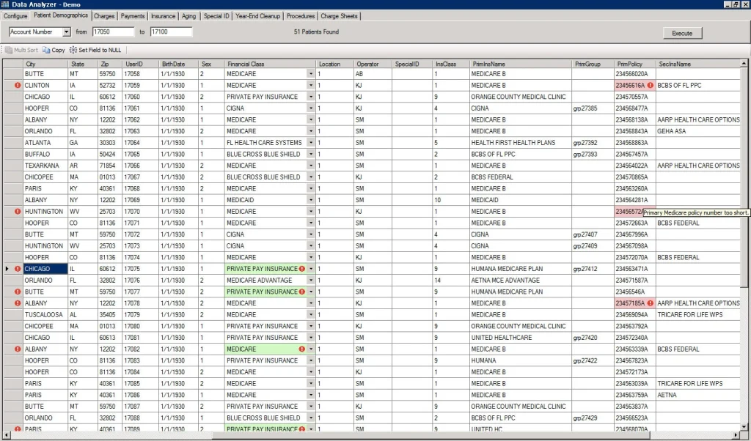Screen dimensions: 751x441
Task: Click the error icon in CLINTON row header
Action: (18, 85)
